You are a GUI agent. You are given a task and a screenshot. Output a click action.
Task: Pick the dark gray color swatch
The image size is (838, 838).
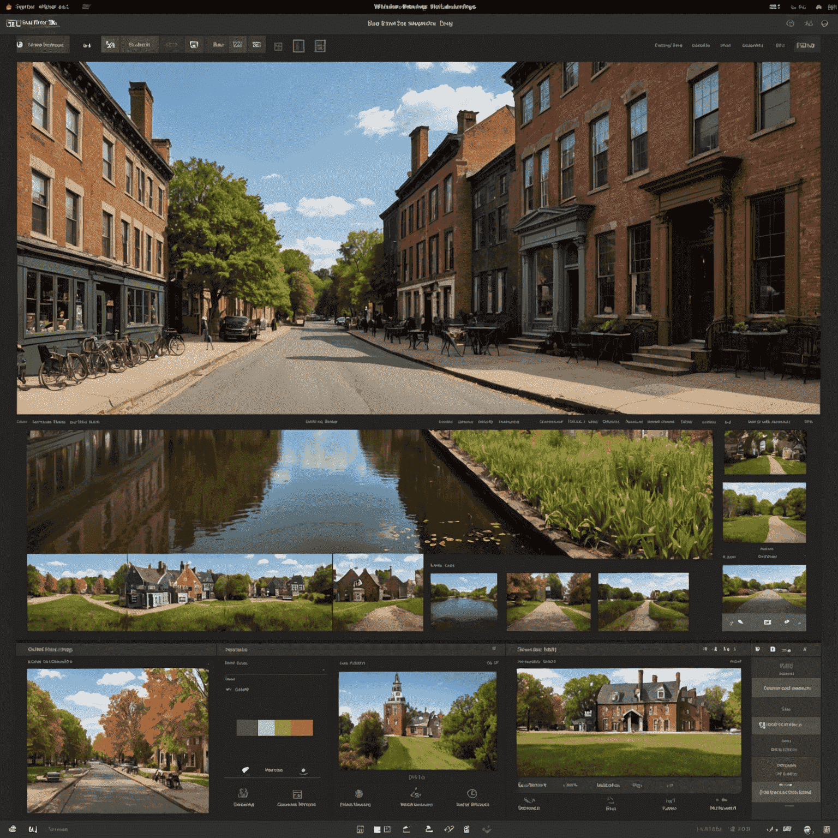coord(247,728)
